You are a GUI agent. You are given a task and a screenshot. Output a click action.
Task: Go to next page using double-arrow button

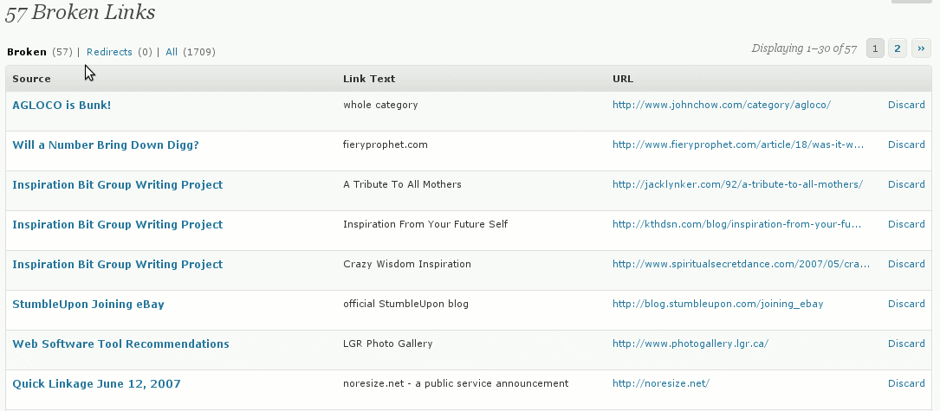(x=919, y=49)
